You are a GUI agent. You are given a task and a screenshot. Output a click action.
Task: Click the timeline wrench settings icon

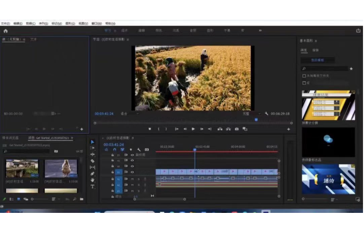(139, 150)
